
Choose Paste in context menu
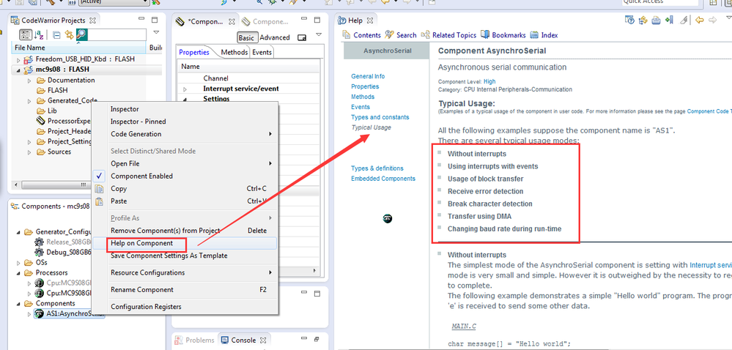185,201
